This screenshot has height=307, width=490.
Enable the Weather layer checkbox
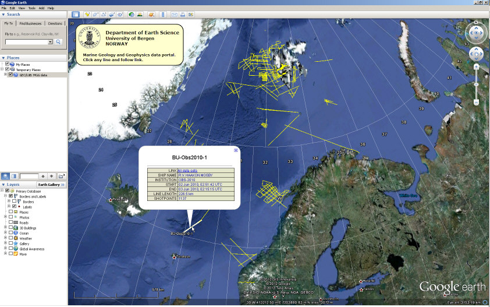point(10,238)
